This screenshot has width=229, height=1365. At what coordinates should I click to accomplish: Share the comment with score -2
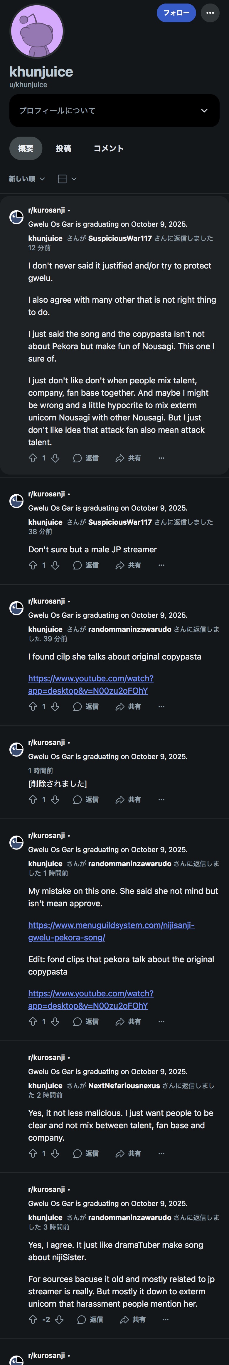tap(132, 1319)
